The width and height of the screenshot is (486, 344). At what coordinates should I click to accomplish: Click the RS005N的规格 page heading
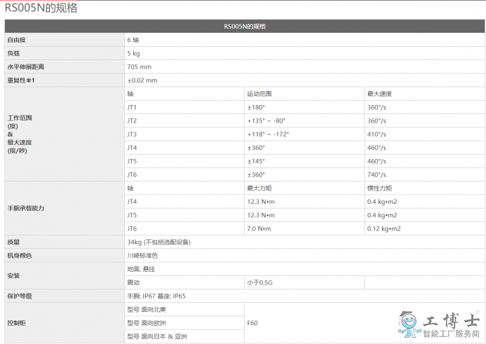point(41,8)
